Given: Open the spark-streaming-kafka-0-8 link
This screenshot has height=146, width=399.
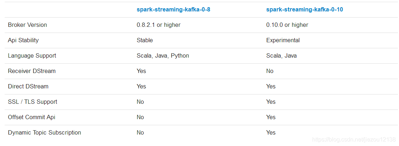Looking at the screenshot, I should (173, 10).
